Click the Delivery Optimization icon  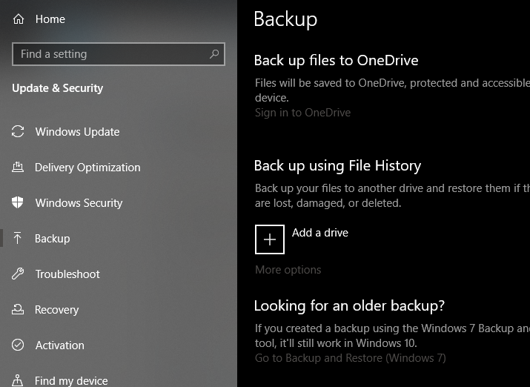[18, 167]
